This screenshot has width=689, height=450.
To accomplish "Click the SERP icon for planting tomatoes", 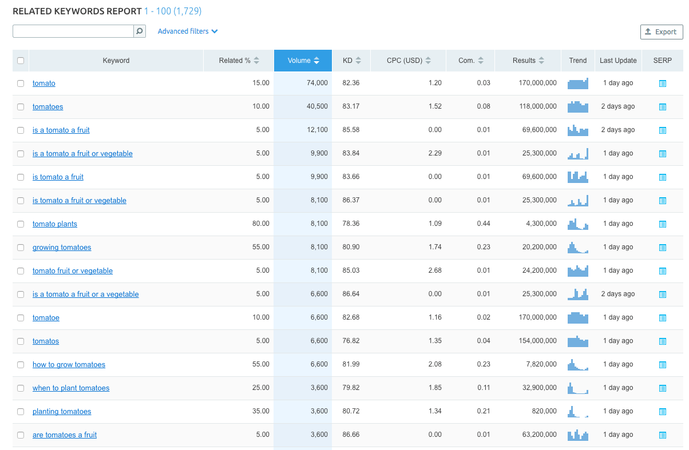I will pos(663,411).
